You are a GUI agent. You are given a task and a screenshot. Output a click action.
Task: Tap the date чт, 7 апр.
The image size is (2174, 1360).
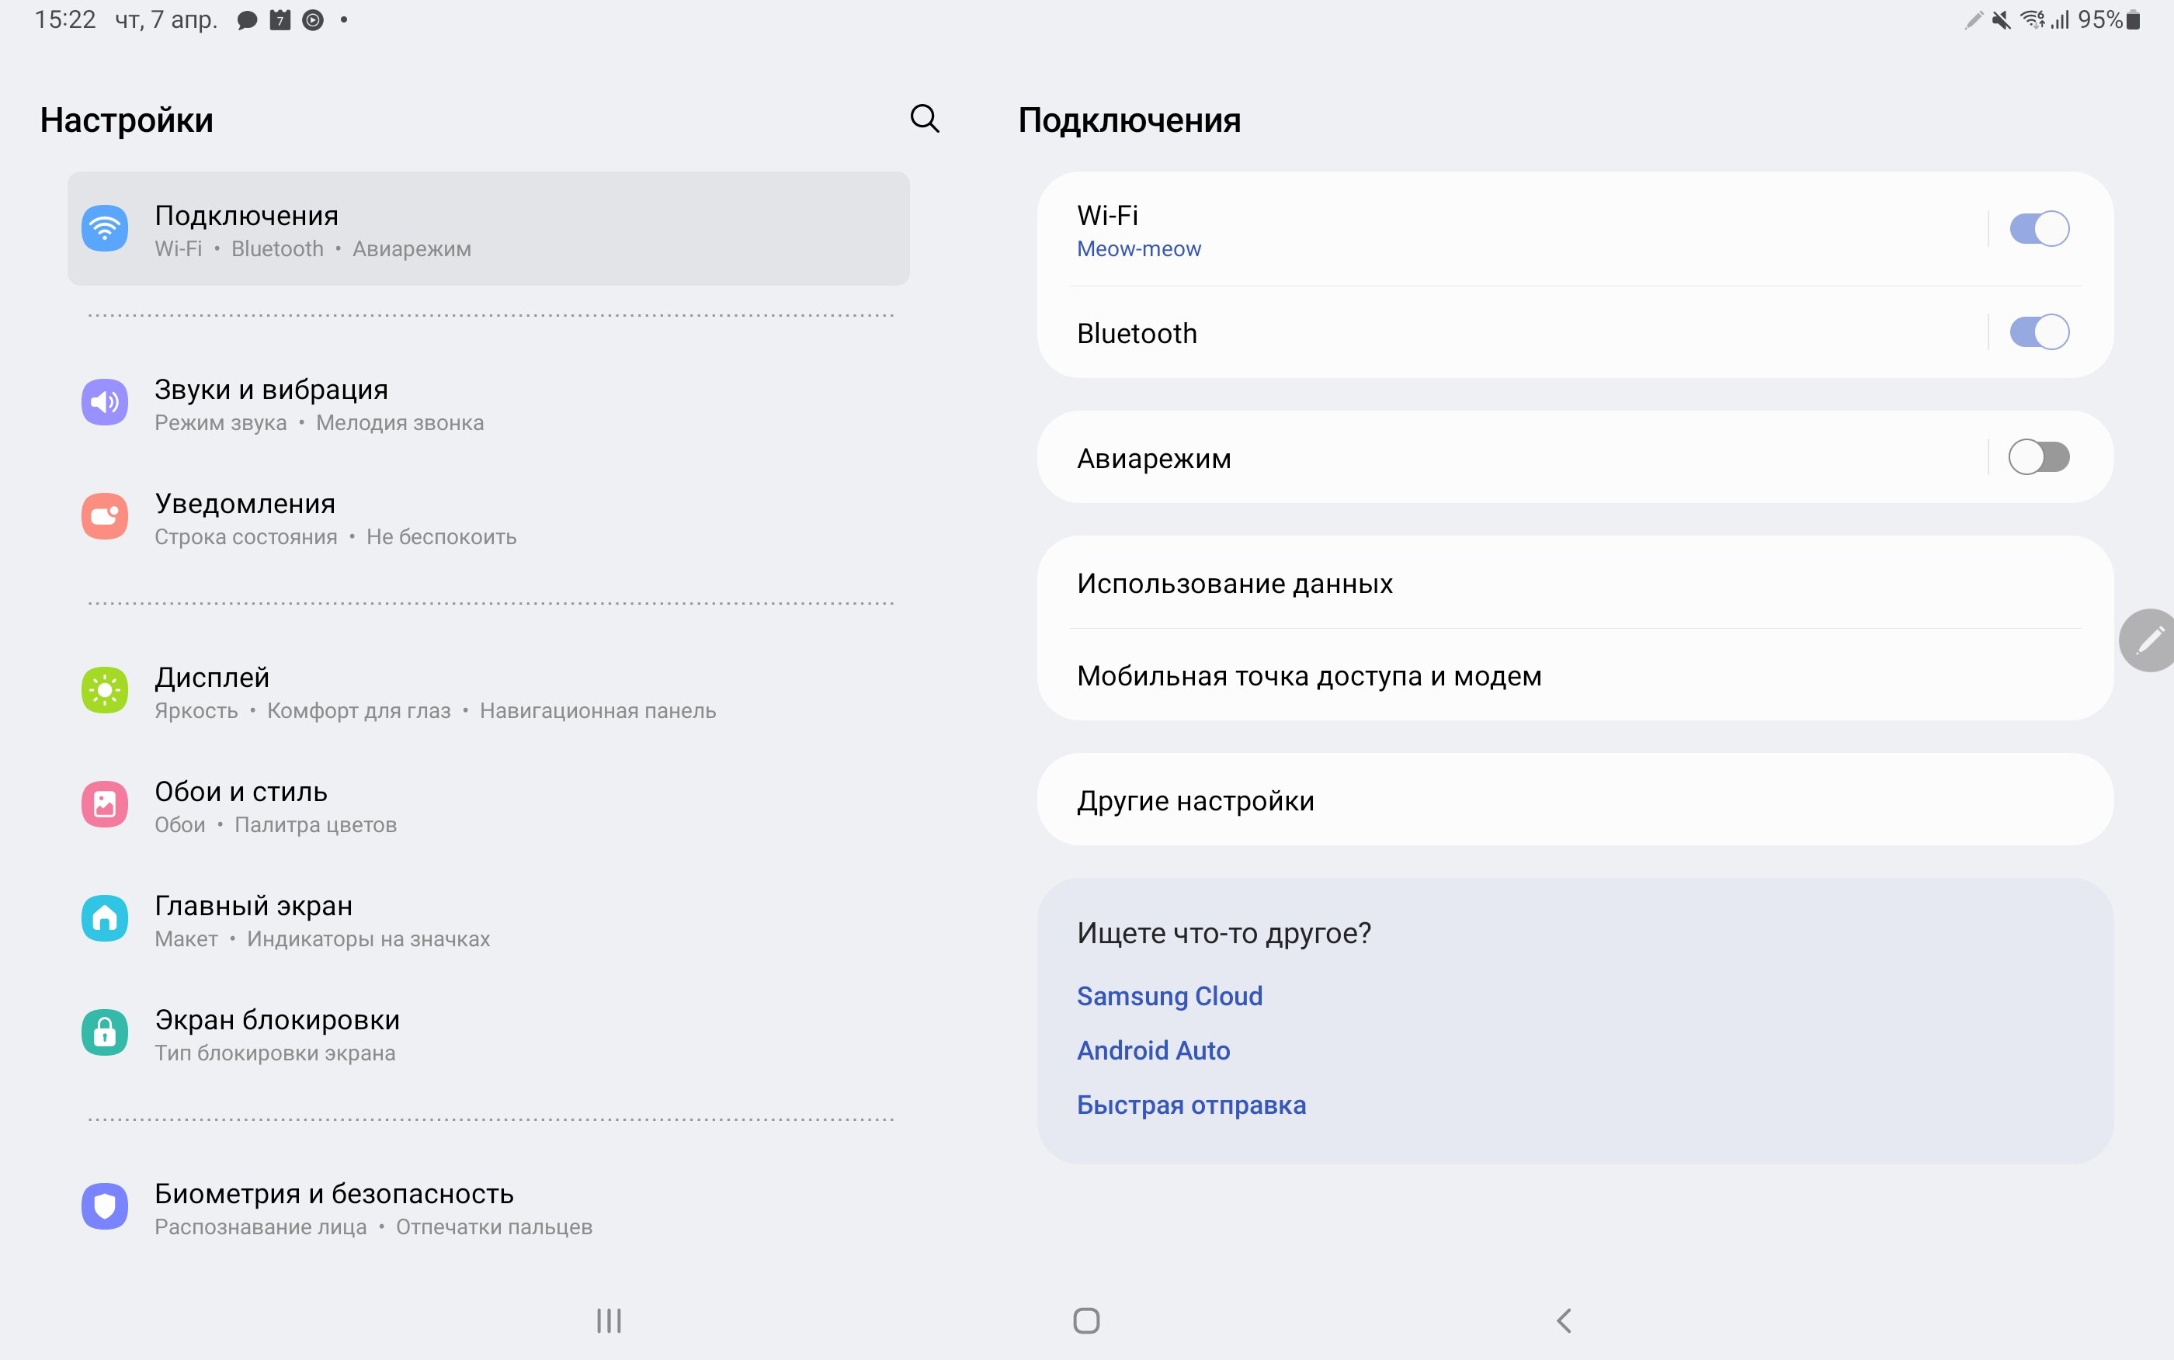point(166,19)
